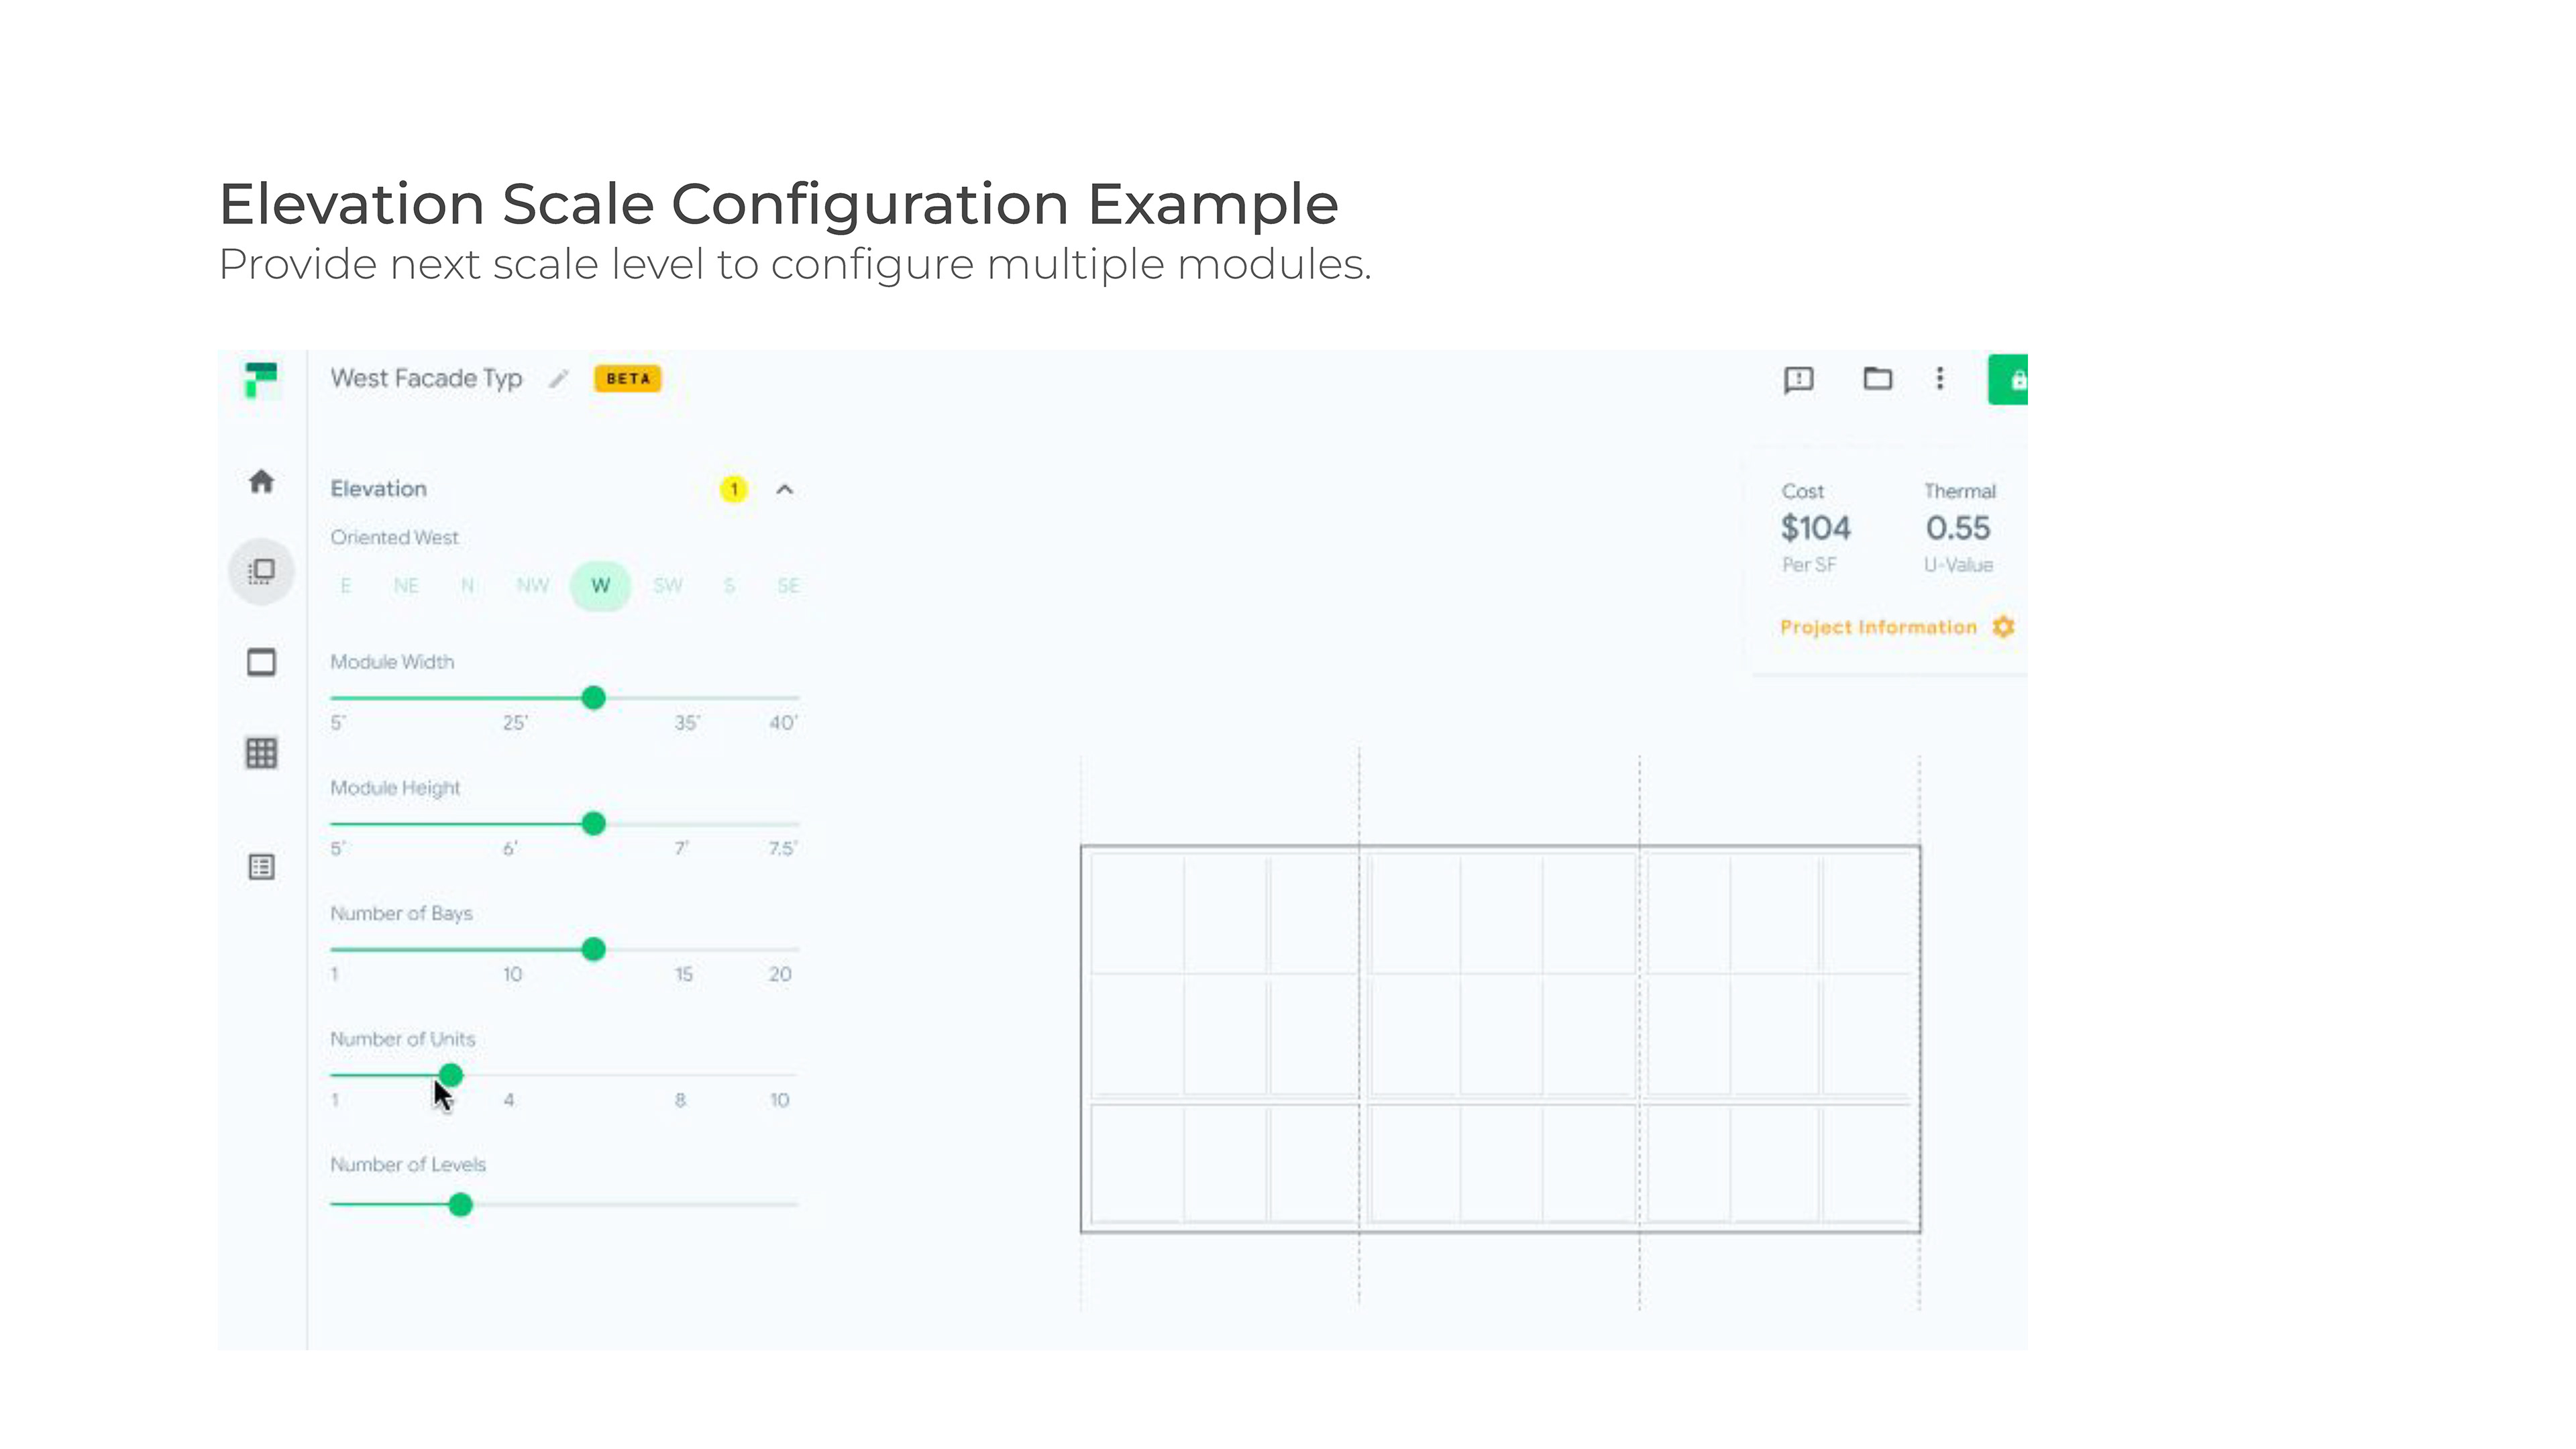The image size is (2576, 1449).
Task: Click the home icon in sidebar
Action: (x=261, y=482)
